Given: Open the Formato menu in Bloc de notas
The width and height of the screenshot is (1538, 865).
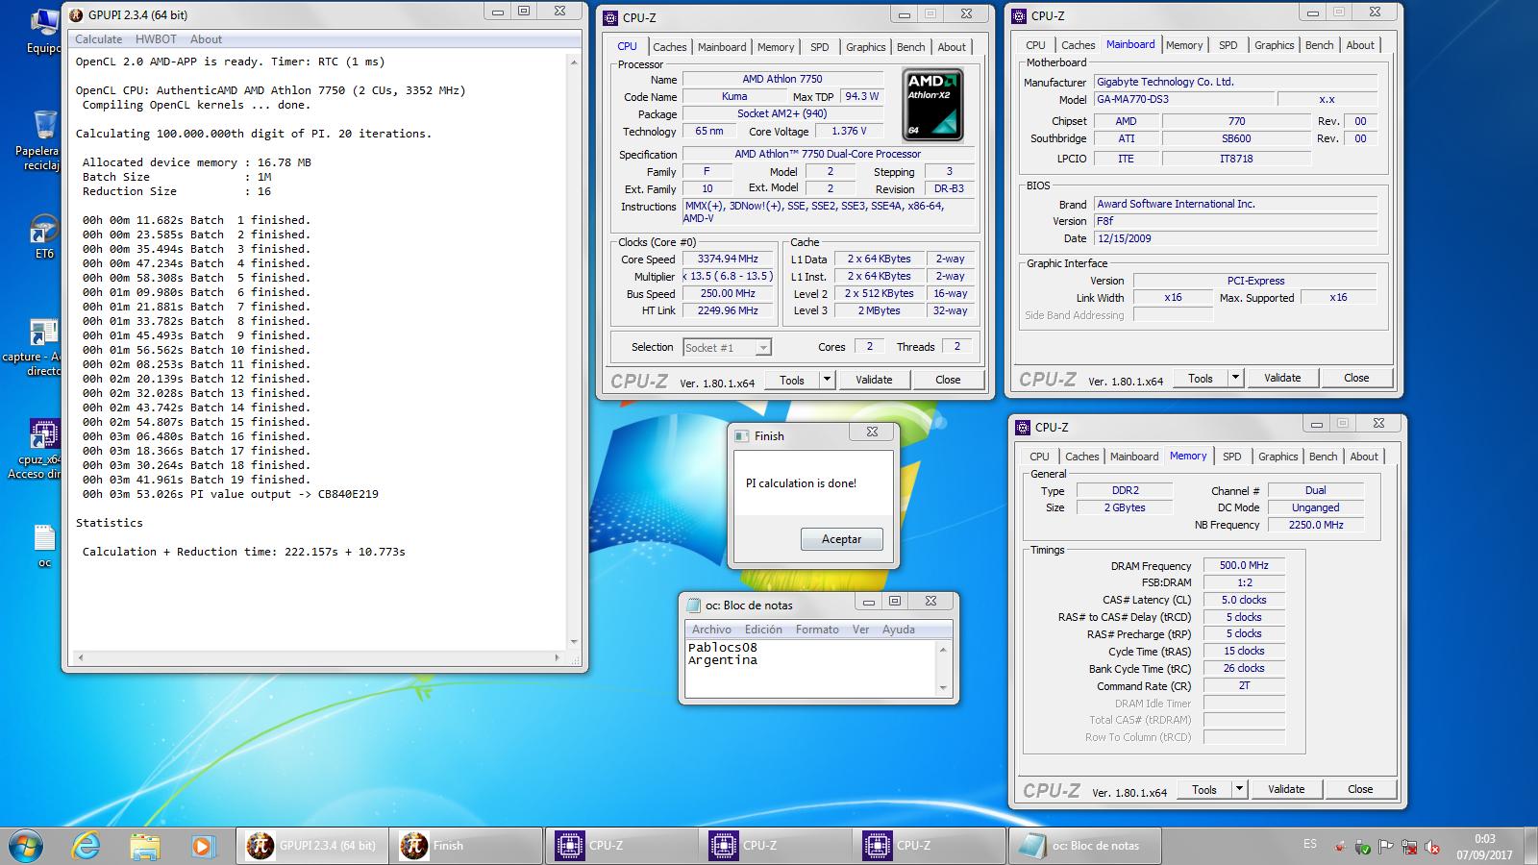Looking at the screenshot, I should click(x=817, y=630).
